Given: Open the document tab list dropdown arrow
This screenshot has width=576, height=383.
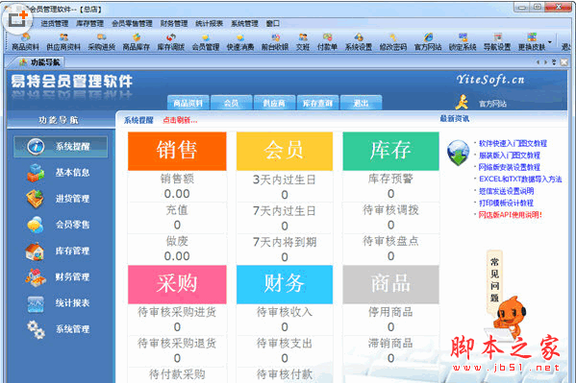Looking at the screenshot, I should click(554, 62).
